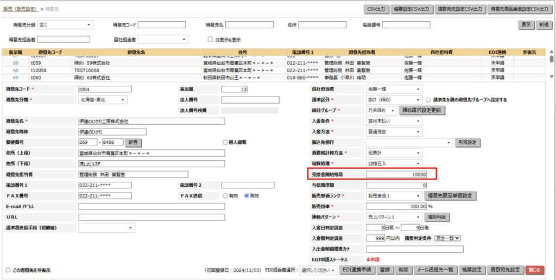Toggle 請求先を親の得意先グループへ設定する checkbox
The image size is (556, 280).
click(428, 100)
